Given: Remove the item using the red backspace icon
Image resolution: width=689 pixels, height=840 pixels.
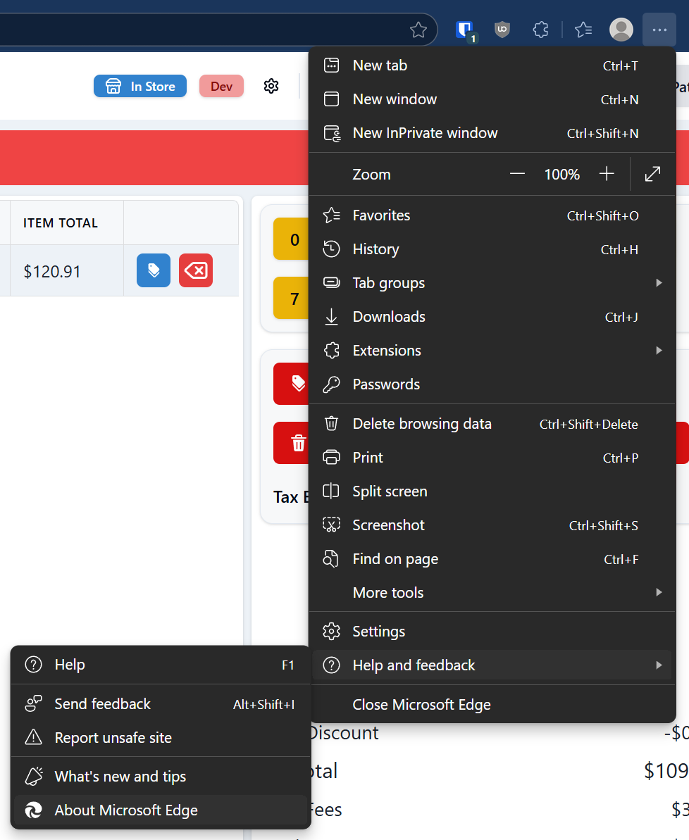Looking at the screenshot, I should pos(196,270).
